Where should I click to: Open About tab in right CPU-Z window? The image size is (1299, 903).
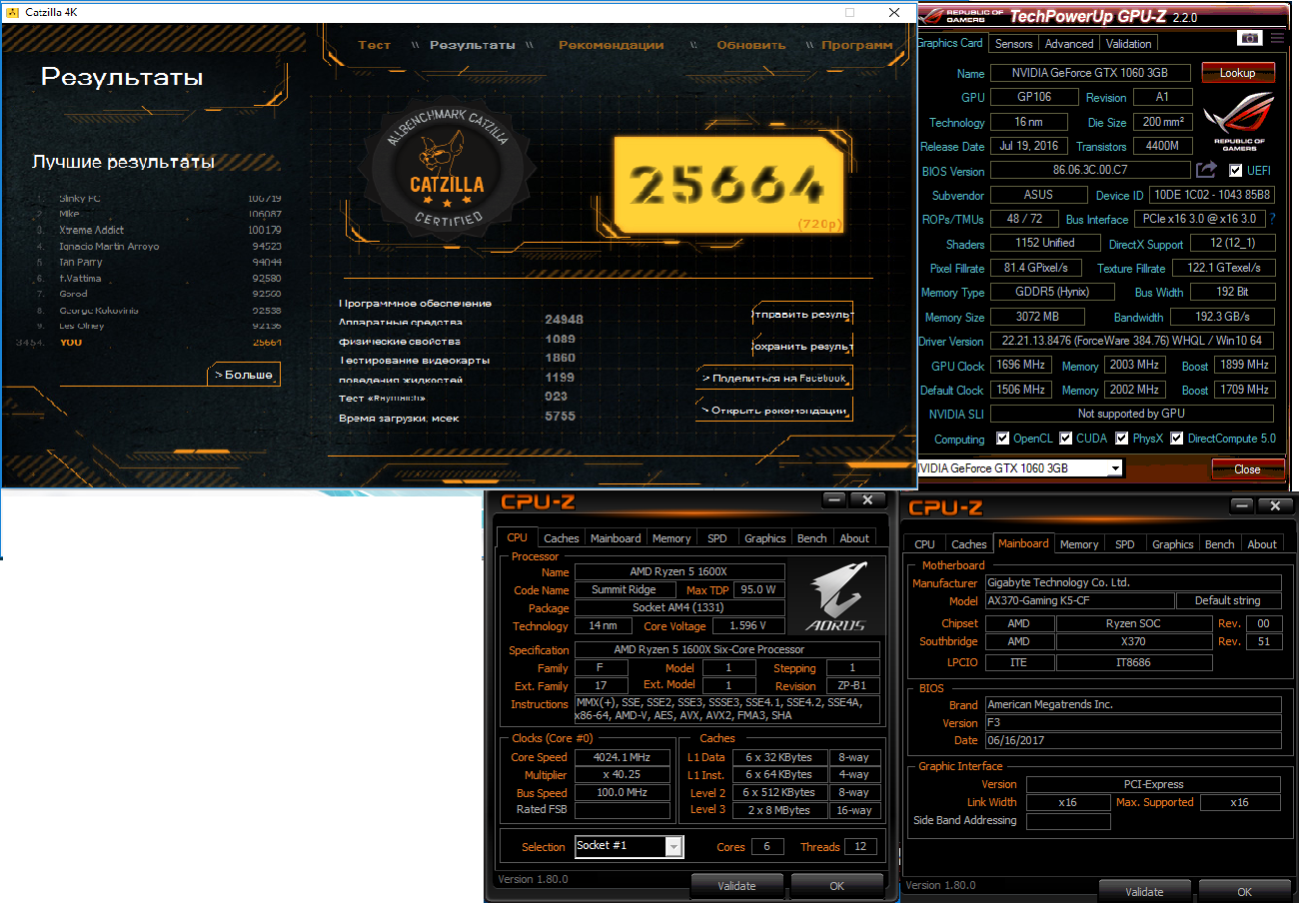(x=1262, y=544)
